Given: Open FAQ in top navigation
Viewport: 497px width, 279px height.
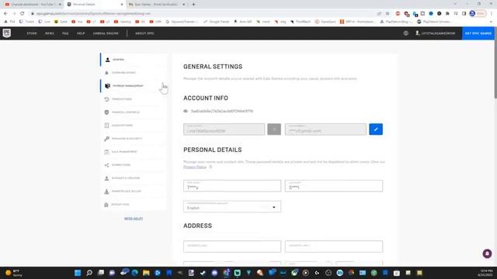Looking at the screenshot, I should (x=65, y=33).
